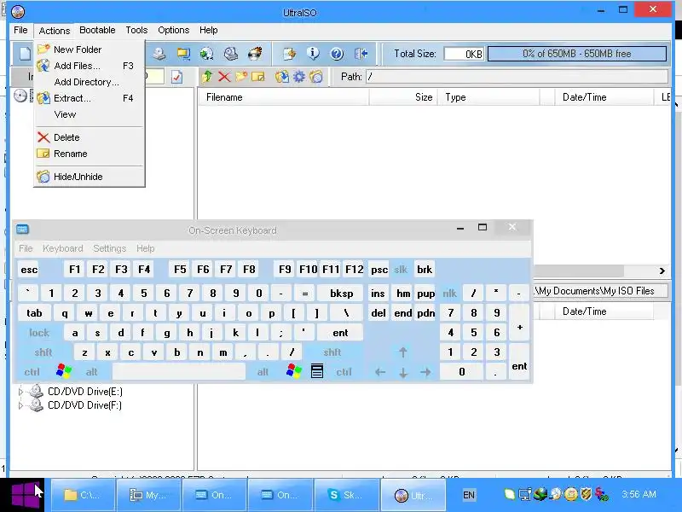Screen dimensions: 682x512
Task: Click the green Up folder arrow icon
Action: tap(207, 77)
